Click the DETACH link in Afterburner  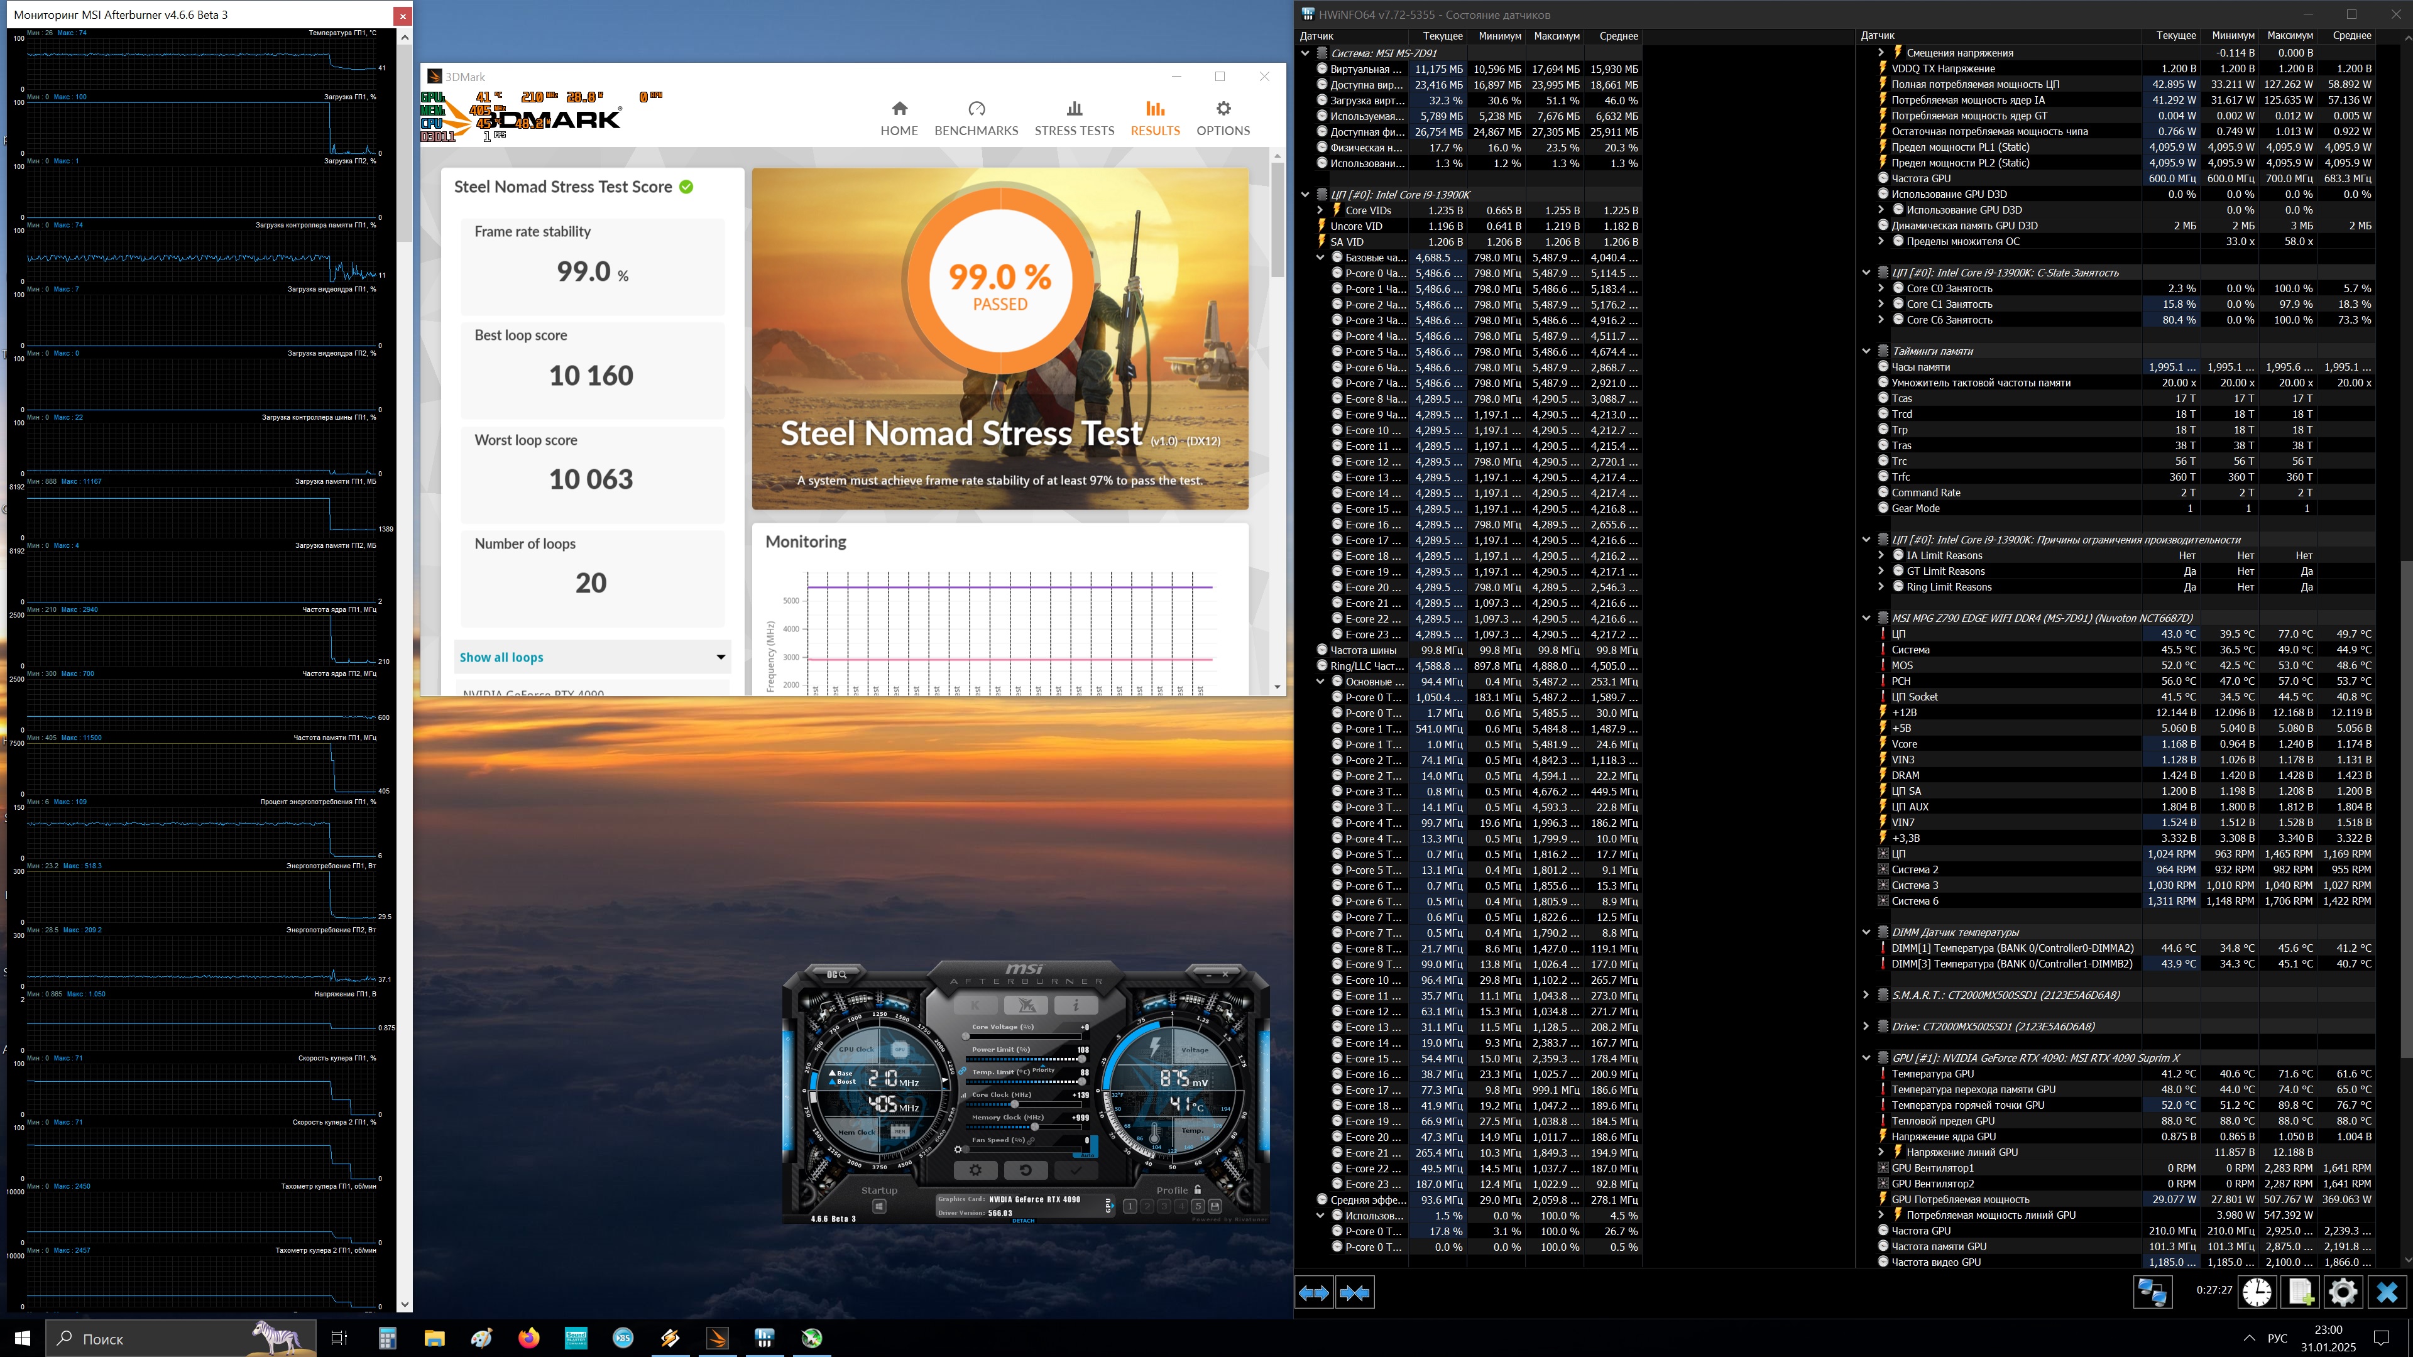click(1023, 1220)
